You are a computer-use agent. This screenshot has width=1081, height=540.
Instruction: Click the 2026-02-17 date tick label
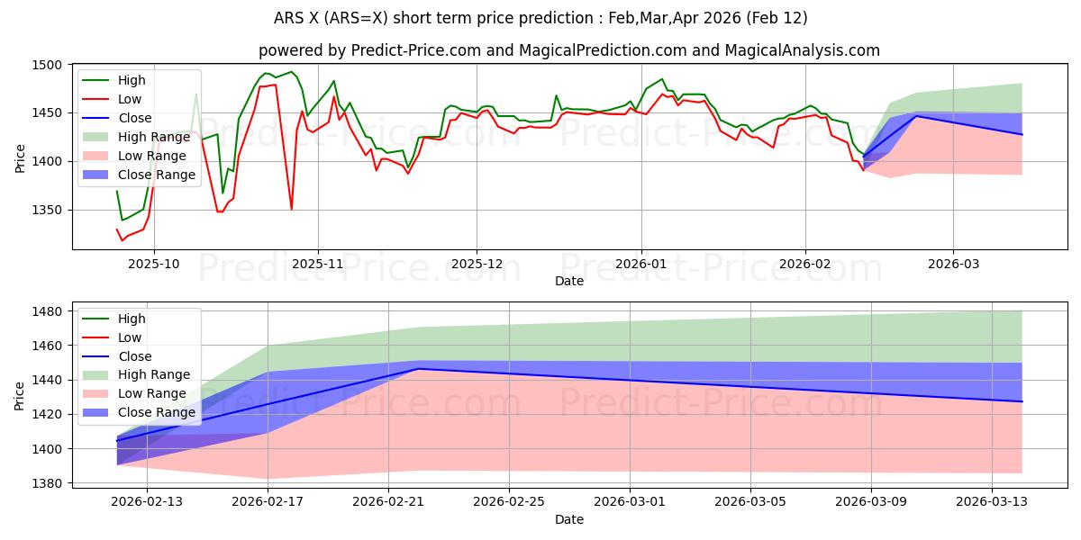pos(268,502)
